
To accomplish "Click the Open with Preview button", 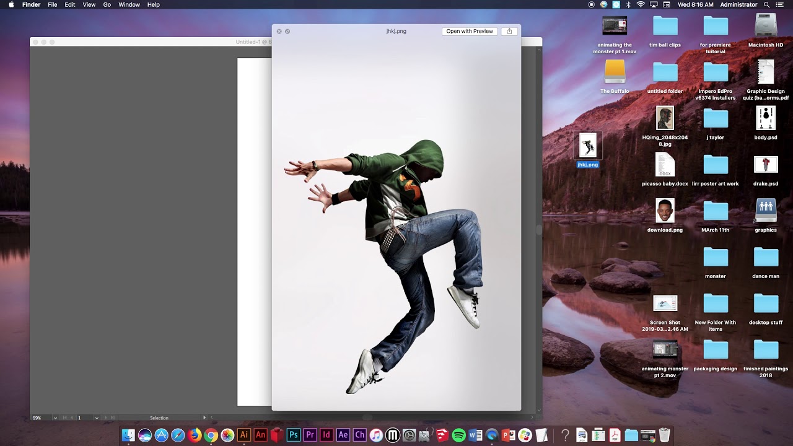I will point(470,31).
